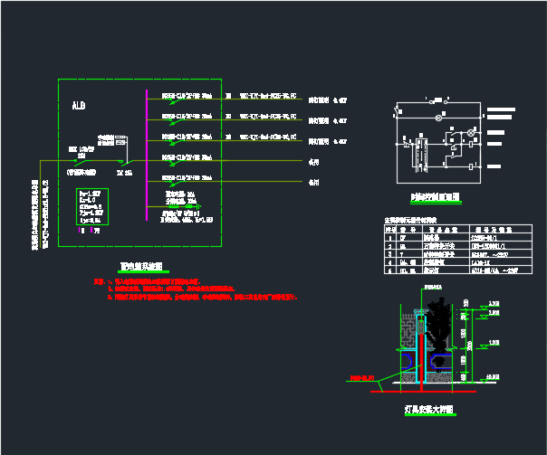Select the red conduit pole in lamp detail
The width and height of the screenshot is (547, 455).
coord(421,363)
